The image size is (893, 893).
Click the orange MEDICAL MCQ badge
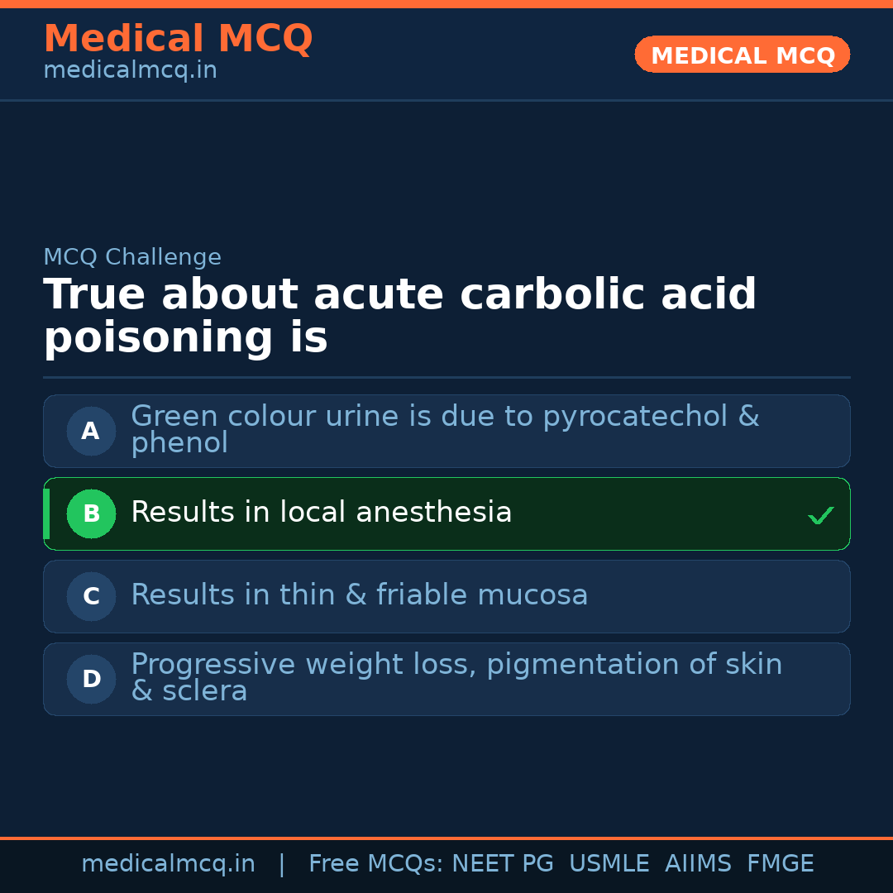[x=742, y=55]
